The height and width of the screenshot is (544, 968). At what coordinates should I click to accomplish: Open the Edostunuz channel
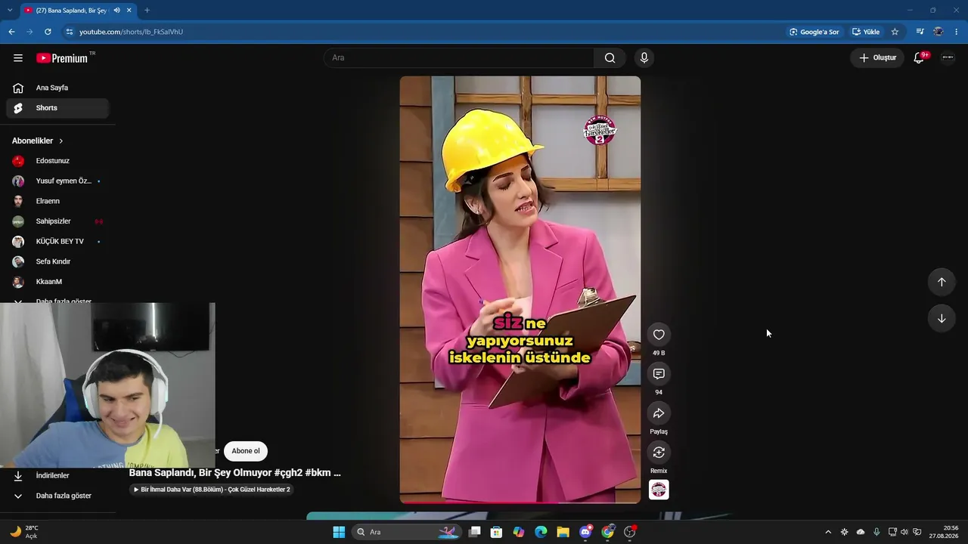click(57, 161)
